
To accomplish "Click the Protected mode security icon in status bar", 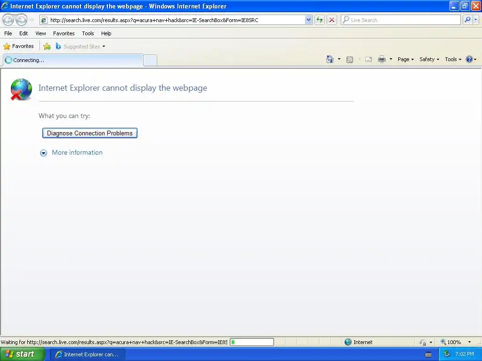I will pos(423,342).
